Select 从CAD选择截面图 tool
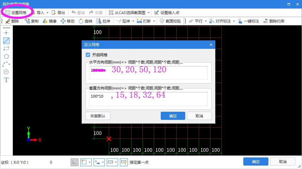 [x=127, y=13]
